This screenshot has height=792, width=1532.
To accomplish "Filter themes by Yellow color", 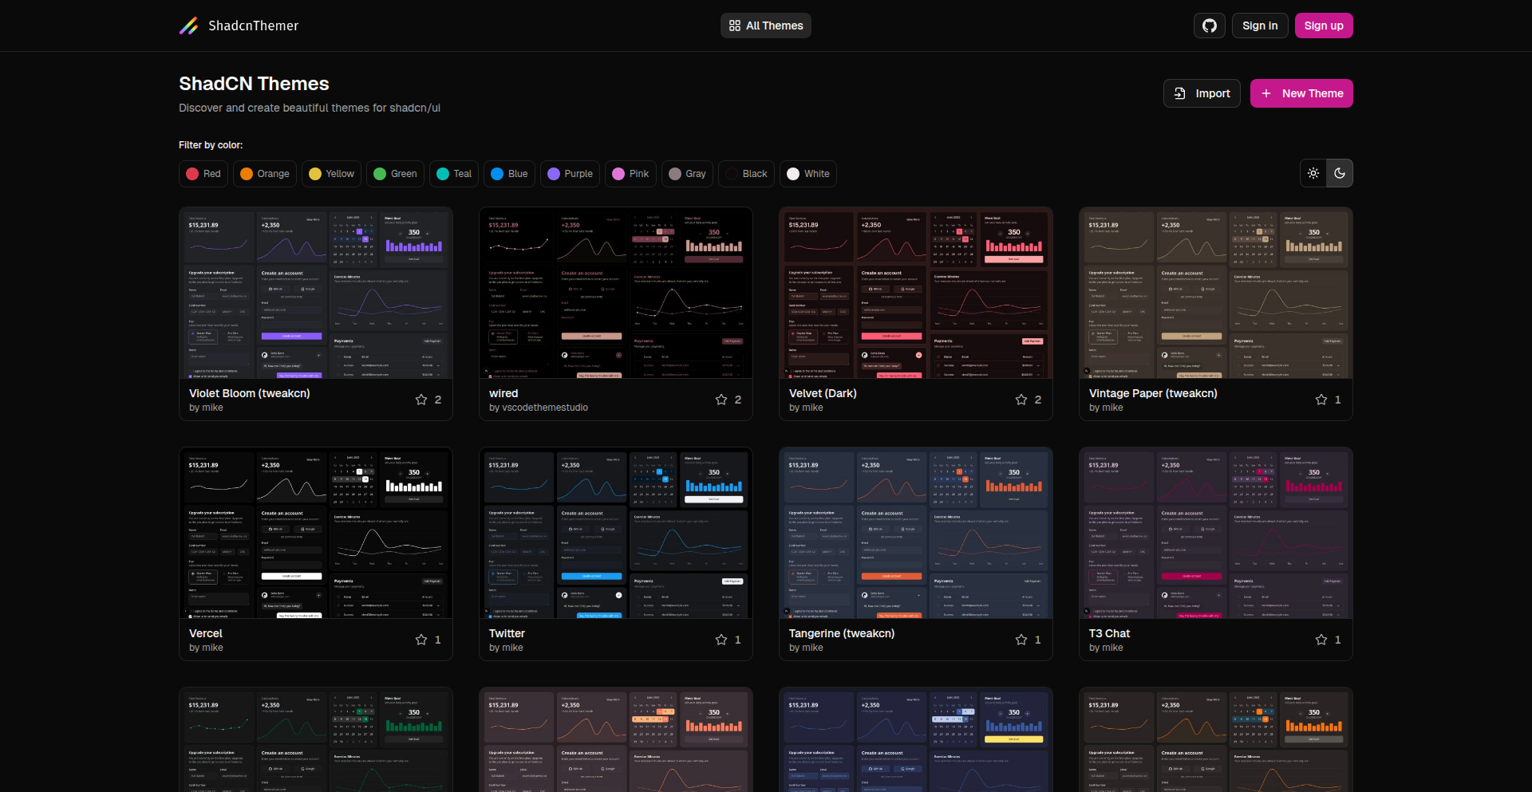I will [x=331, y=174].
